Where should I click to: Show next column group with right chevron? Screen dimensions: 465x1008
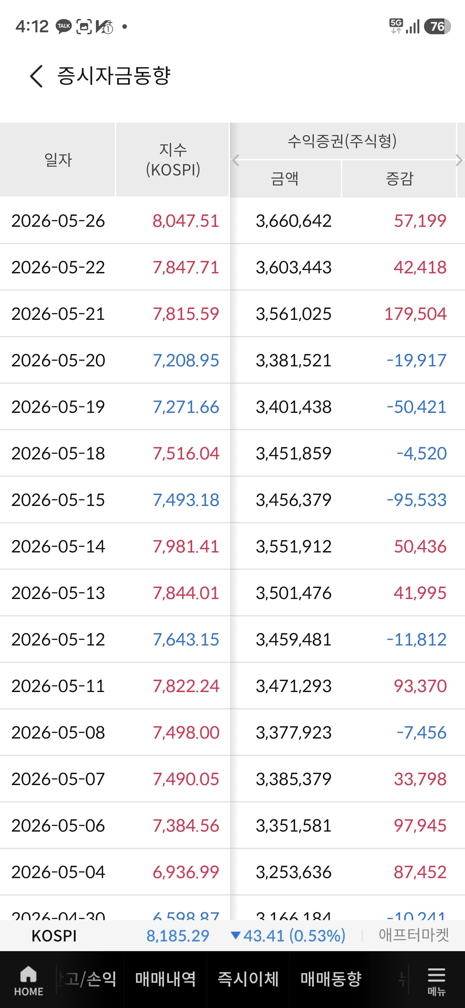click(459, 160)
